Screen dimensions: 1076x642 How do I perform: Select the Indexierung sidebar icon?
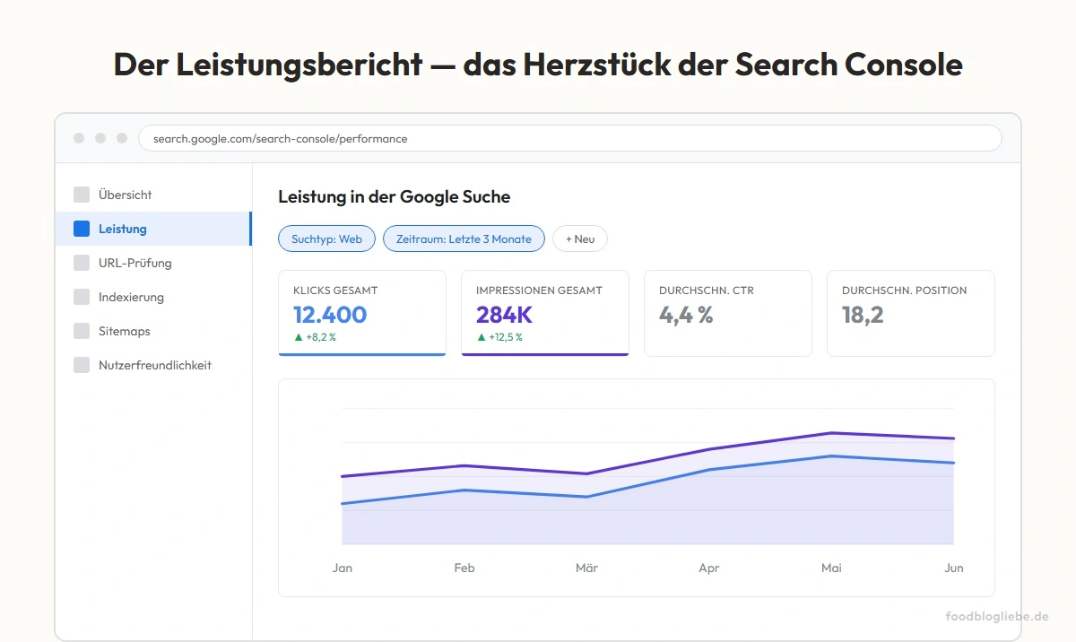tap(82, 296)
